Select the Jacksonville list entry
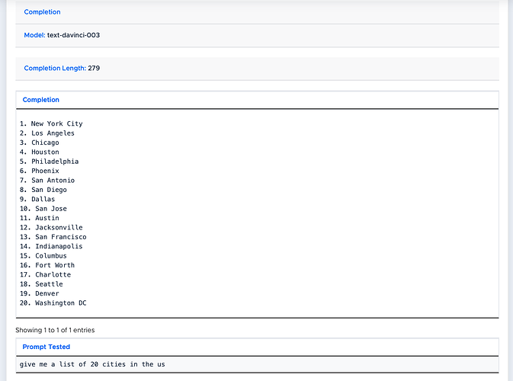Screen dimensions: 513x381 point(51,227)
